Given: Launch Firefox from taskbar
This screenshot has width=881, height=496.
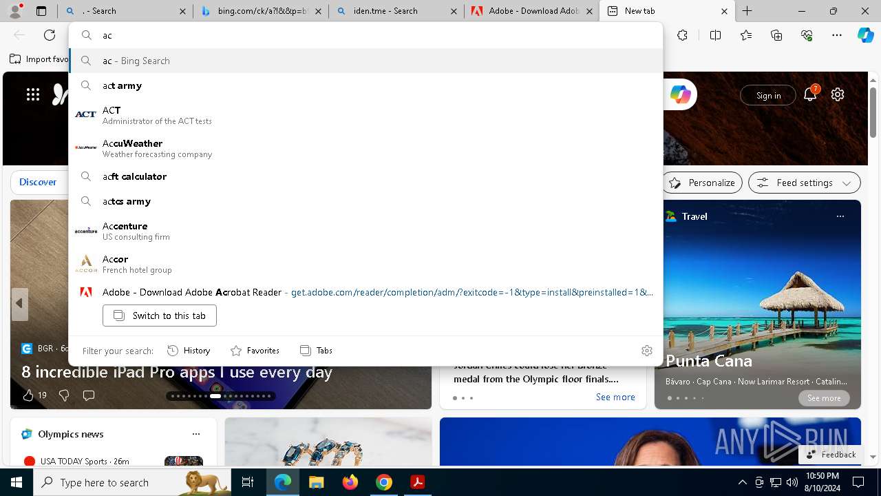Looking at the screenshot, I should point(350,482).
